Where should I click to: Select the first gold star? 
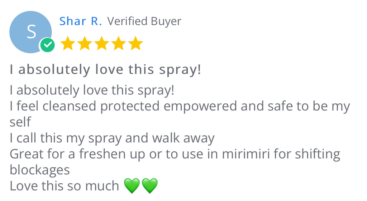tap(68, 43)
